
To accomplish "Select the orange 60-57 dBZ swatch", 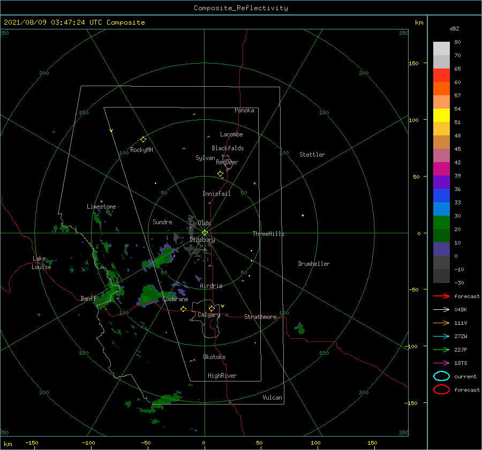I will pos(441,89).
